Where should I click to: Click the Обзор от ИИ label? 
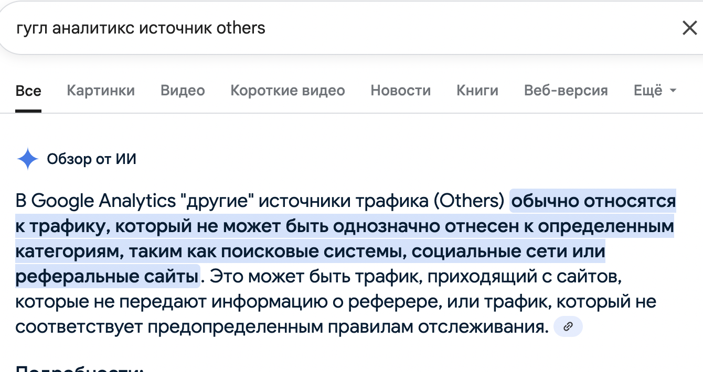pyautogui.click(x=92, y=159)
